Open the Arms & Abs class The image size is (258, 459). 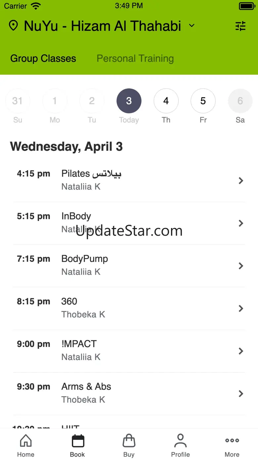(129, 393)
